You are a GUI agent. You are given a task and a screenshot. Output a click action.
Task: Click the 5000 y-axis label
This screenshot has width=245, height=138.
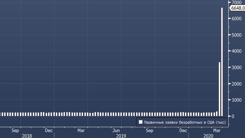[237, 35]
